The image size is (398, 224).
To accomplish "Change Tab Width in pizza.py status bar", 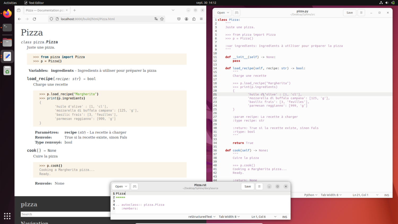I will tap(331, 195).
